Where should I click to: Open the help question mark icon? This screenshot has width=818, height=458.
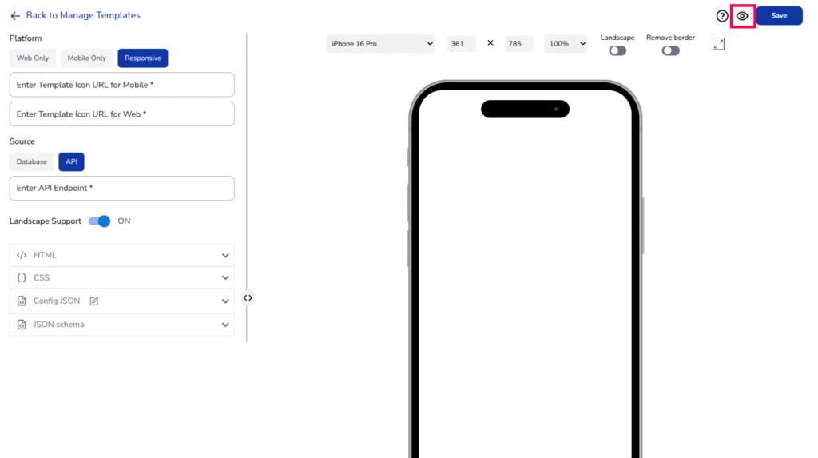[722, 16]
